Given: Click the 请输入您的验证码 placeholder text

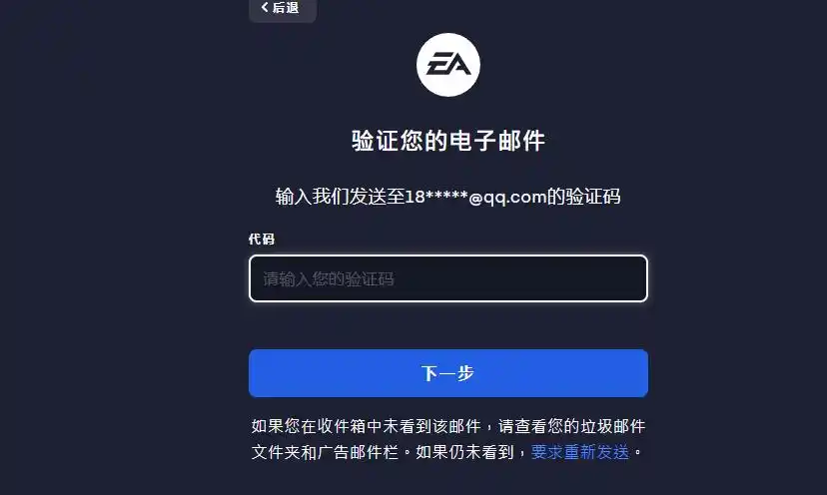Looking at the screenshot, I should (329, 278).
